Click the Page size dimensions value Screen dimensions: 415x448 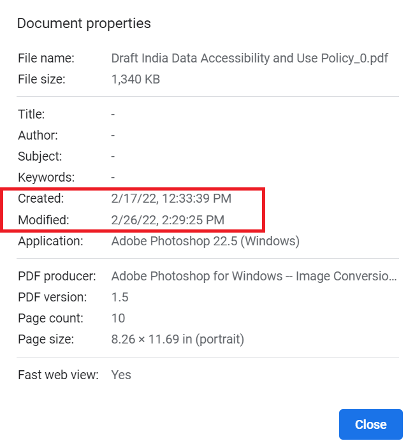[177, 339]
